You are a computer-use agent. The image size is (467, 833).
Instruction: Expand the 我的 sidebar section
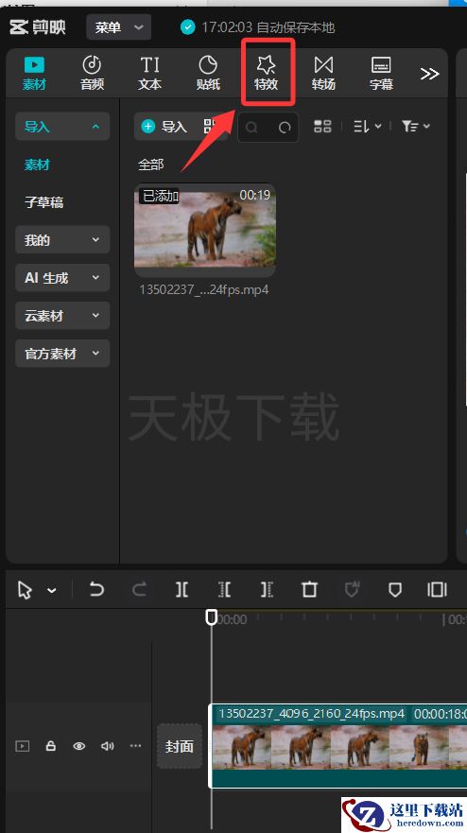[x=62, y=239]
